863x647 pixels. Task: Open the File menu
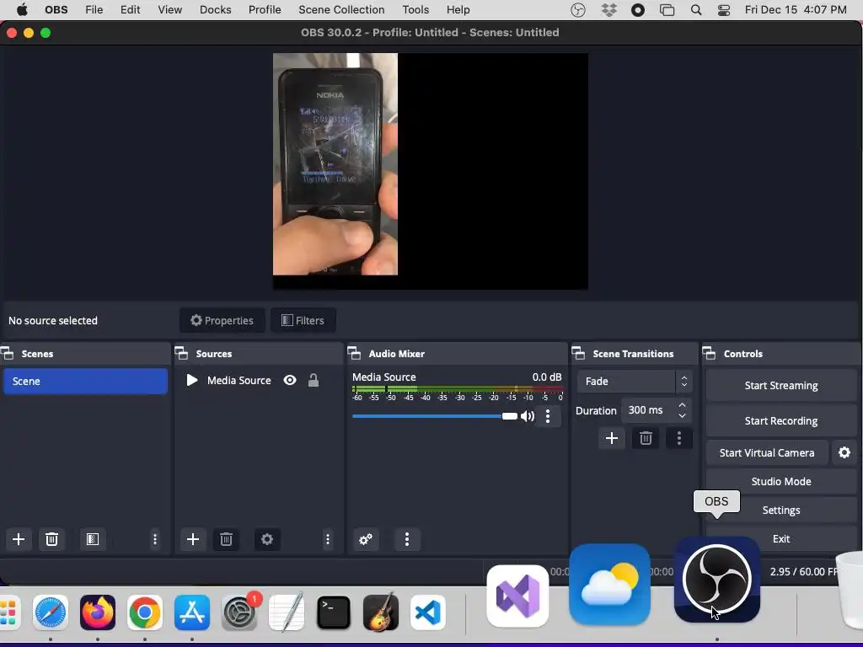click(94, 10)
